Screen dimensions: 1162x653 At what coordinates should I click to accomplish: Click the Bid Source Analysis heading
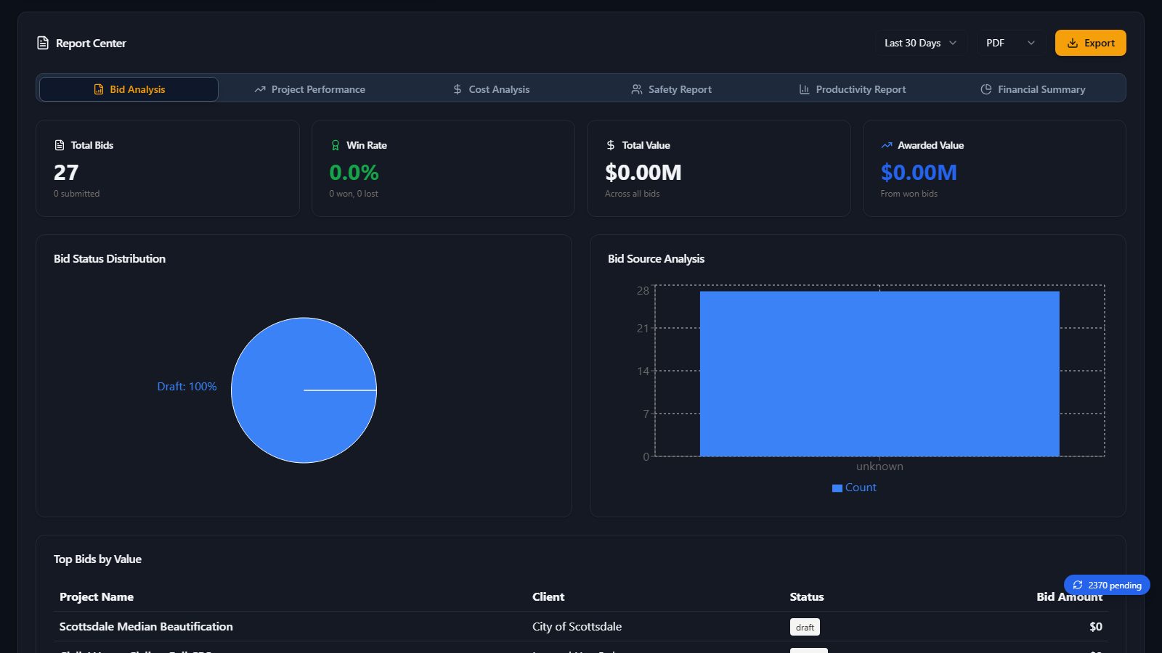pyautogui.click(x=656, y=258)
